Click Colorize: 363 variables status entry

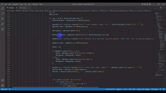pyautogui.click(x=143, y=89)
